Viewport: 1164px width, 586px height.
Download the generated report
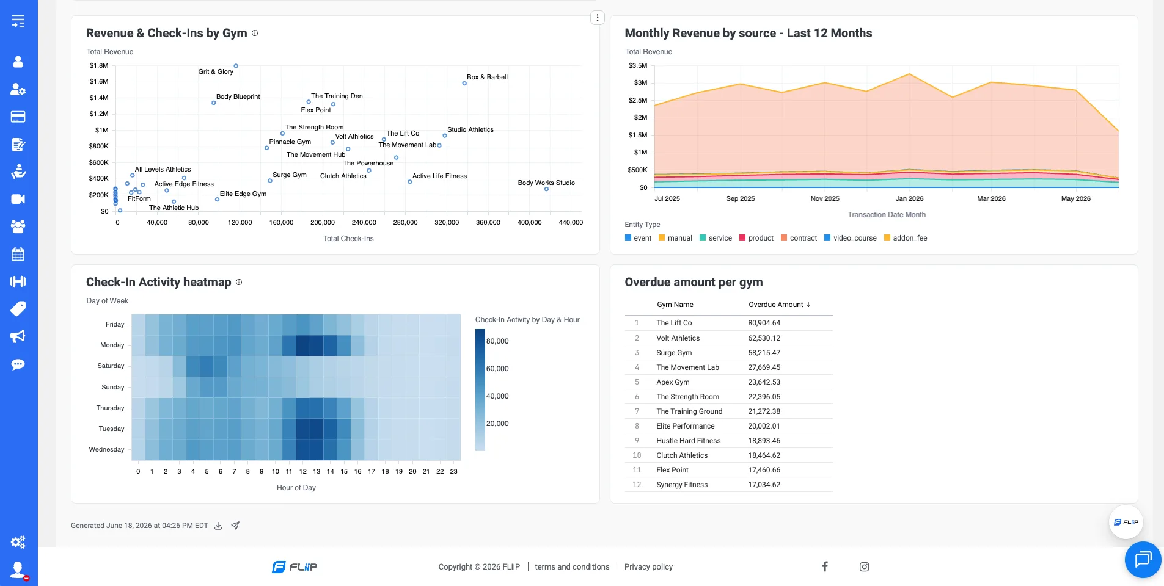218,526
